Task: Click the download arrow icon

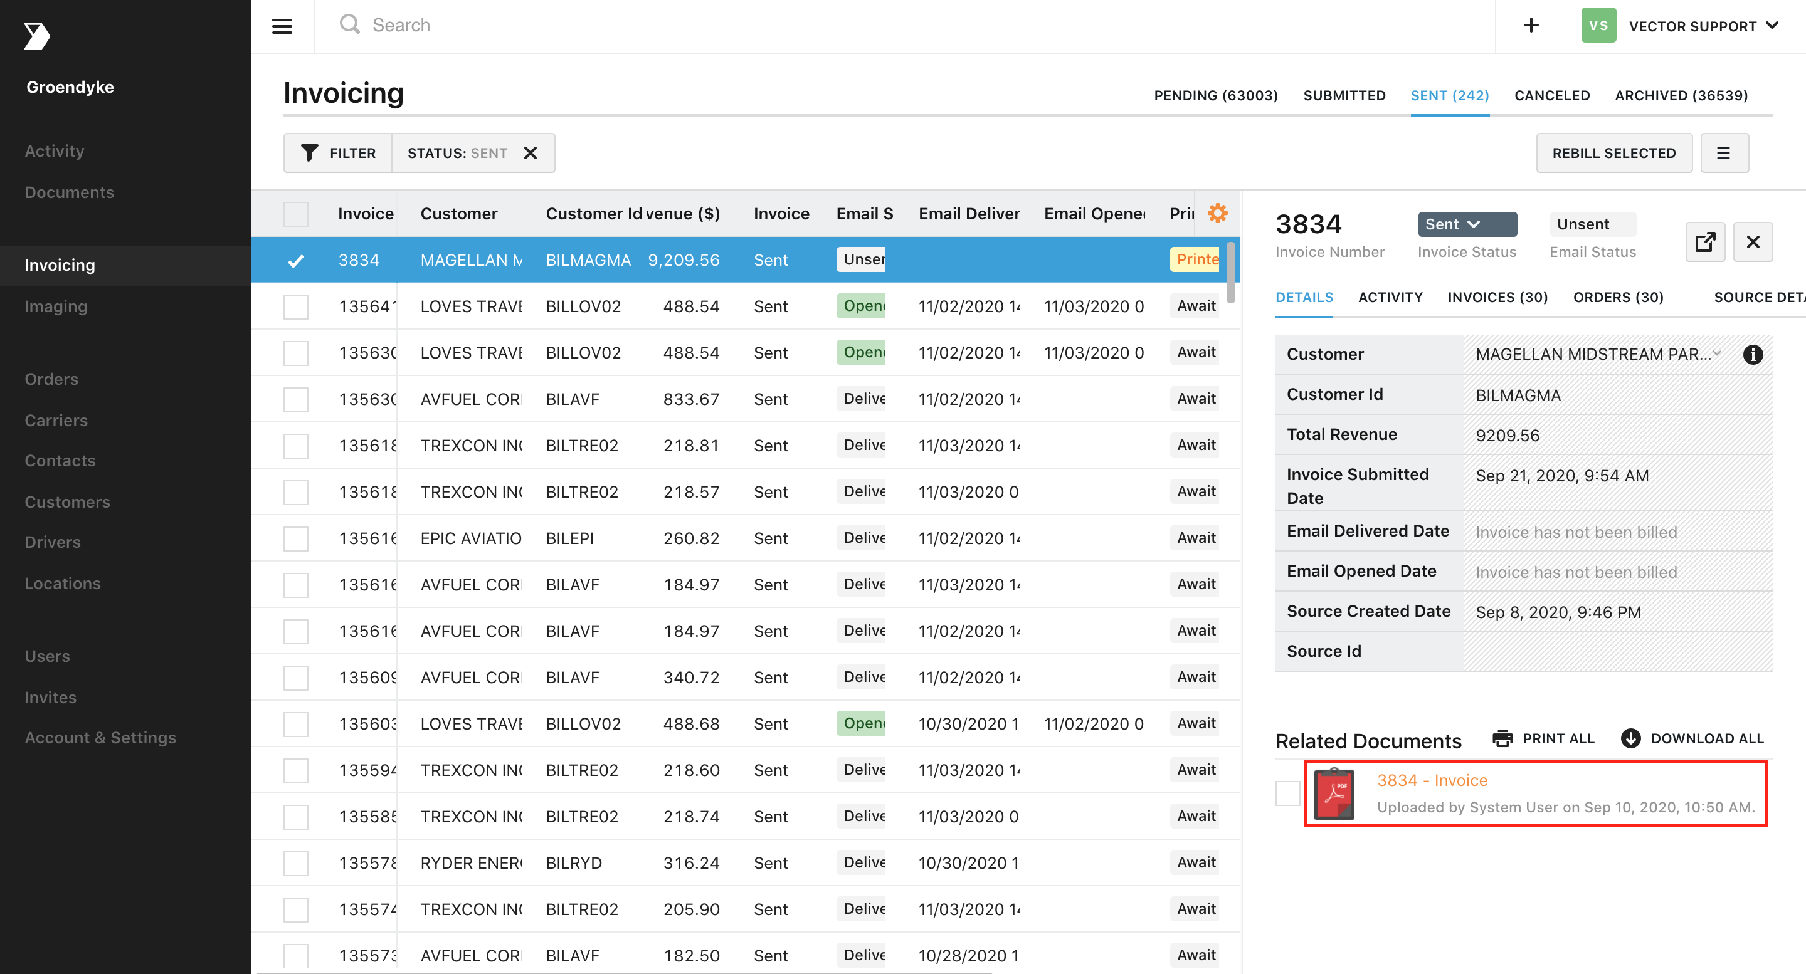Action: 1630,738
